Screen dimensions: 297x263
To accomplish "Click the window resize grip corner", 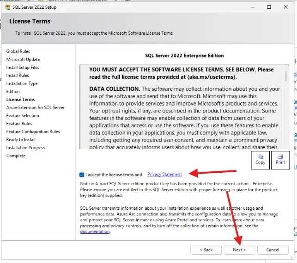I will (x=292, y=257).
